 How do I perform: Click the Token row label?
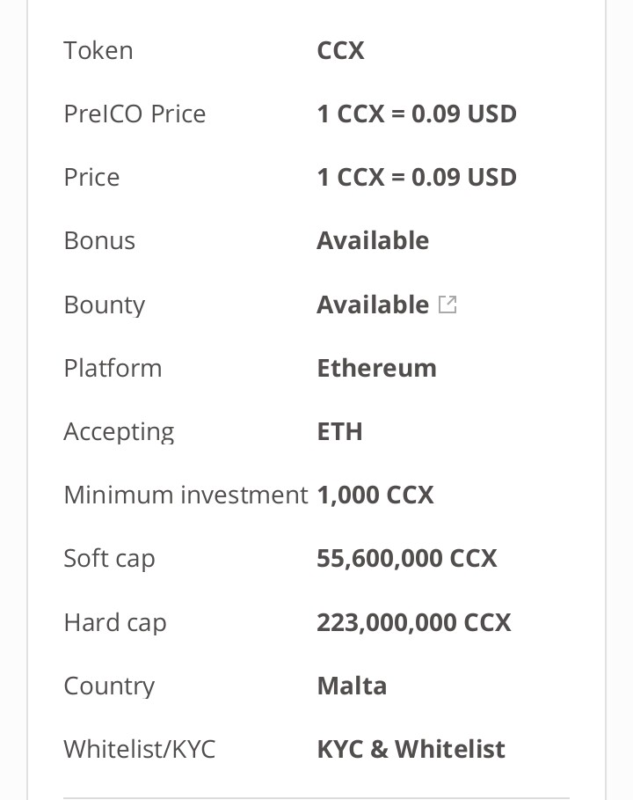click(x=98, y=50)
